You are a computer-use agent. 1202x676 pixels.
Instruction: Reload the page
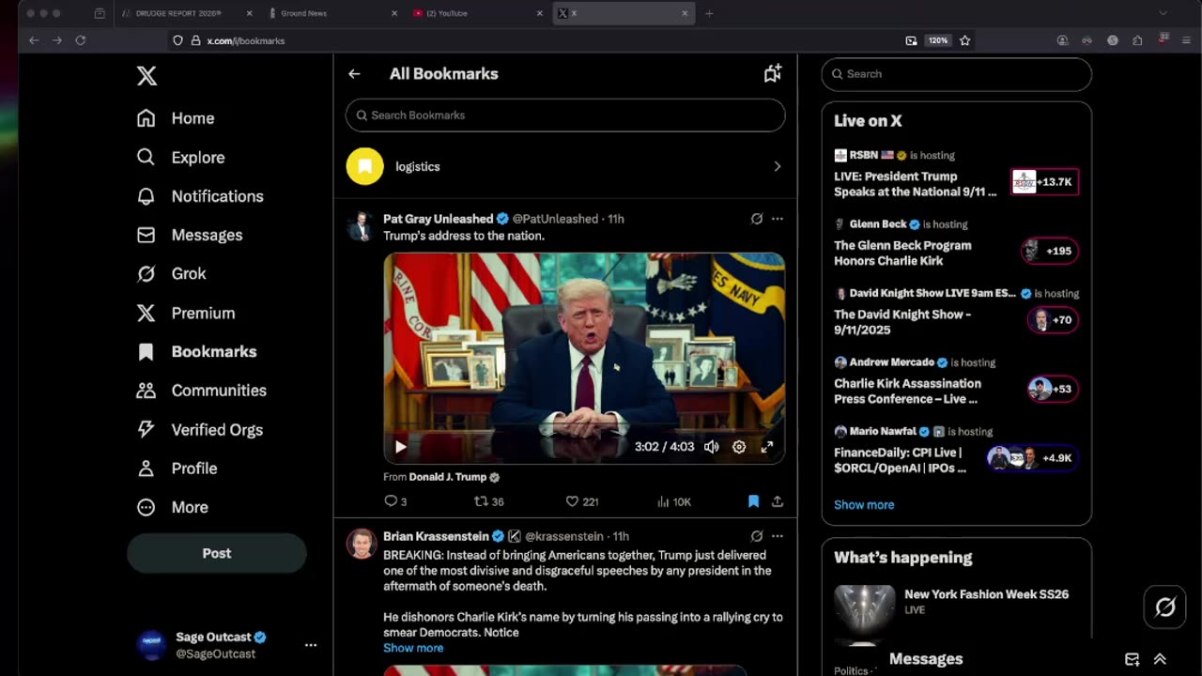tap(81, 40)
